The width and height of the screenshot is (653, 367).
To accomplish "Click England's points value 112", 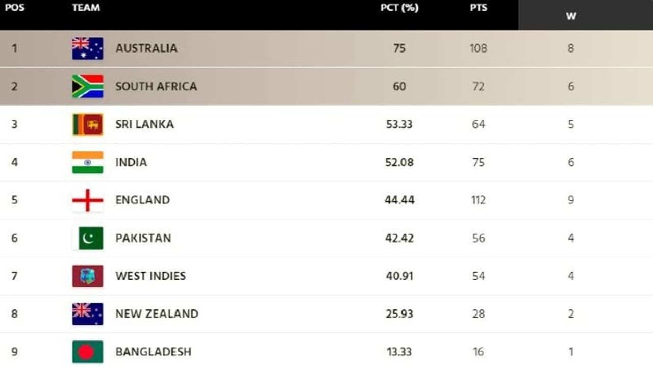I will tap(478, 200).
